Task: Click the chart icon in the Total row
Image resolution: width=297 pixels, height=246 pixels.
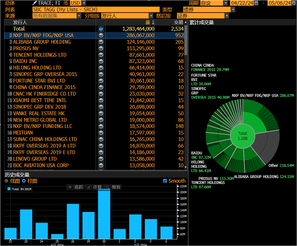Action: coord(101,29)
